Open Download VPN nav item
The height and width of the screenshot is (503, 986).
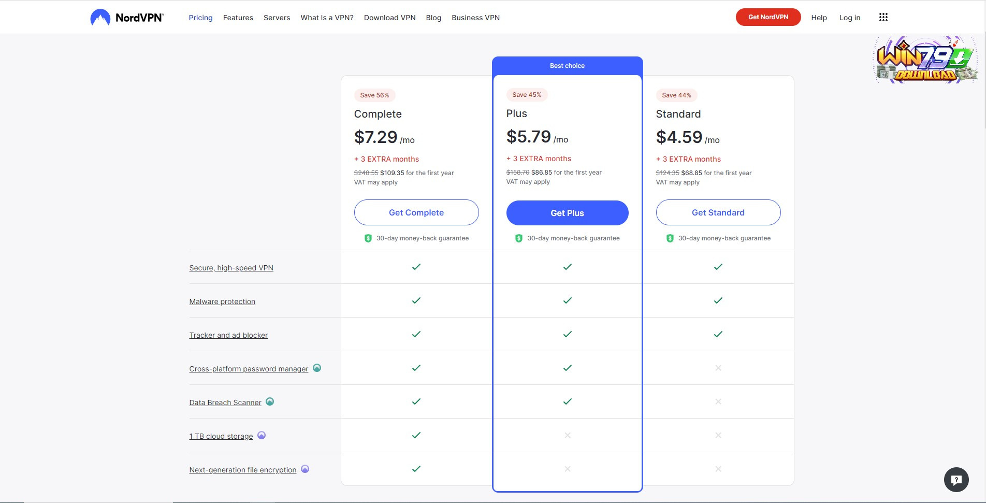pos(390,18)
